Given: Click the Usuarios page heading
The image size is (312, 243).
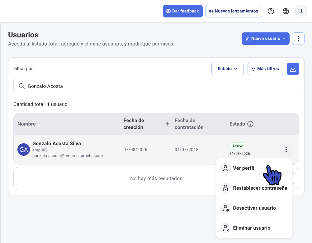Looking at the screenshot, I should [x=23, y=35].
